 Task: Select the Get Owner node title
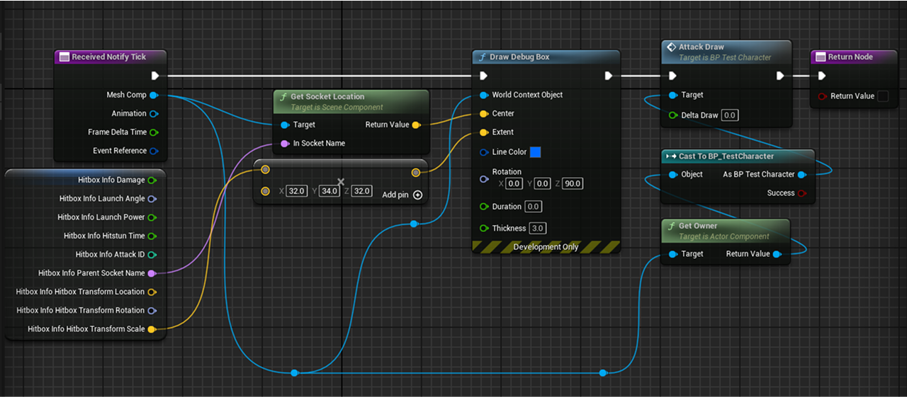[698, 226]
